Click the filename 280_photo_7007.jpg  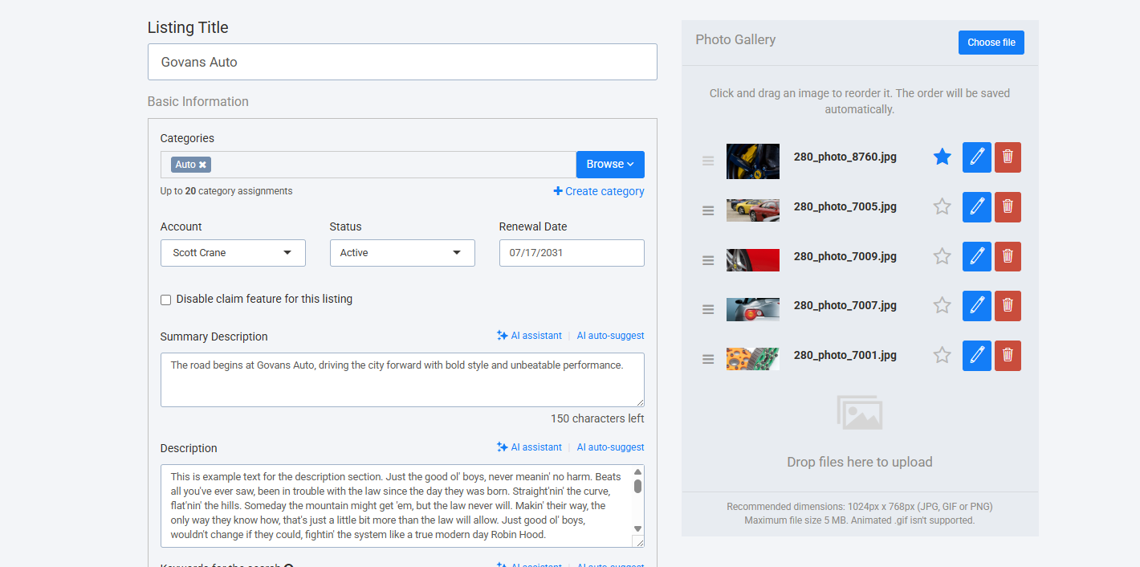[x=845, y=306]
